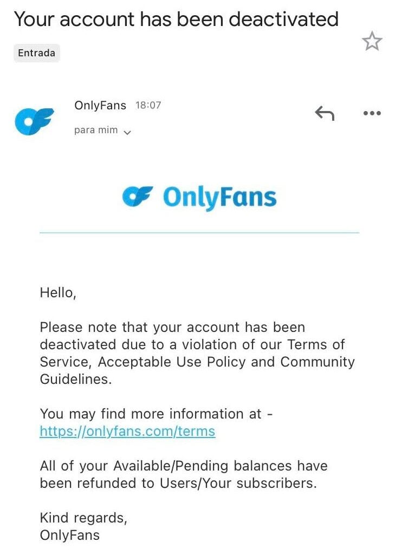This screenshot has height=555, width=402.
Task: Click the 18:07 timestamp
Action: (148, 105)
